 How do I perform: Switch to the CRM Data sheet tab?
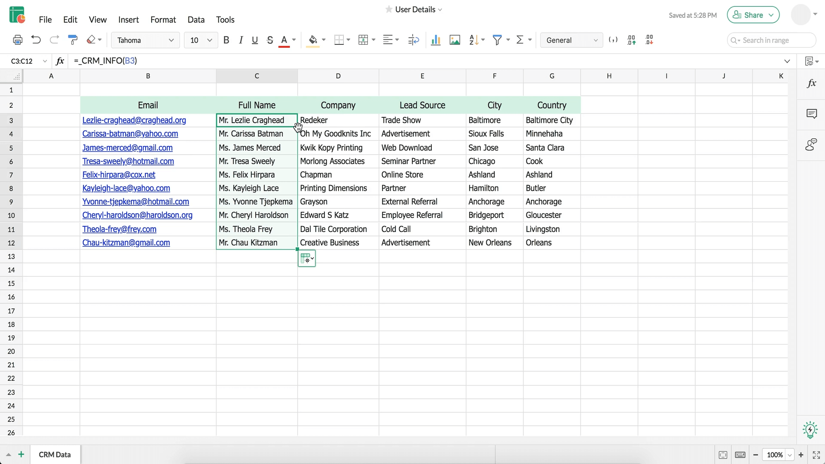55,455
